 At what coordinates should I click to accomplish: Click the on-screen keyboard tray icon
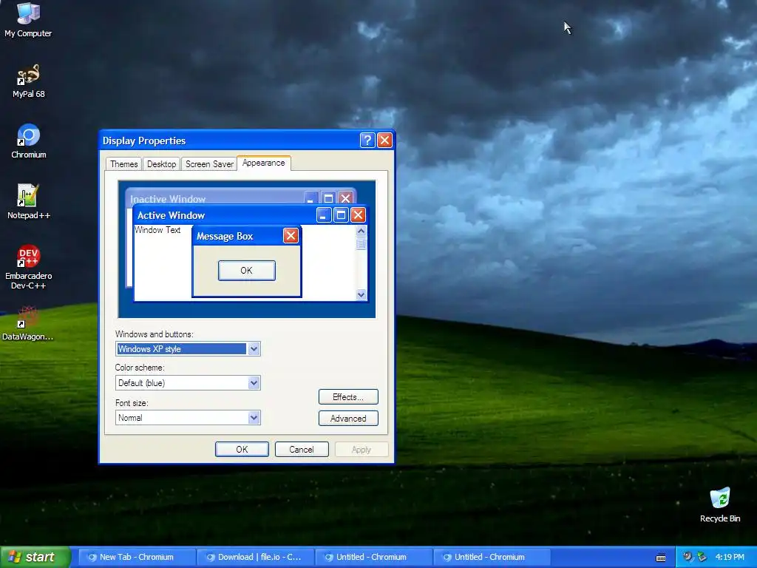[661, 558]
